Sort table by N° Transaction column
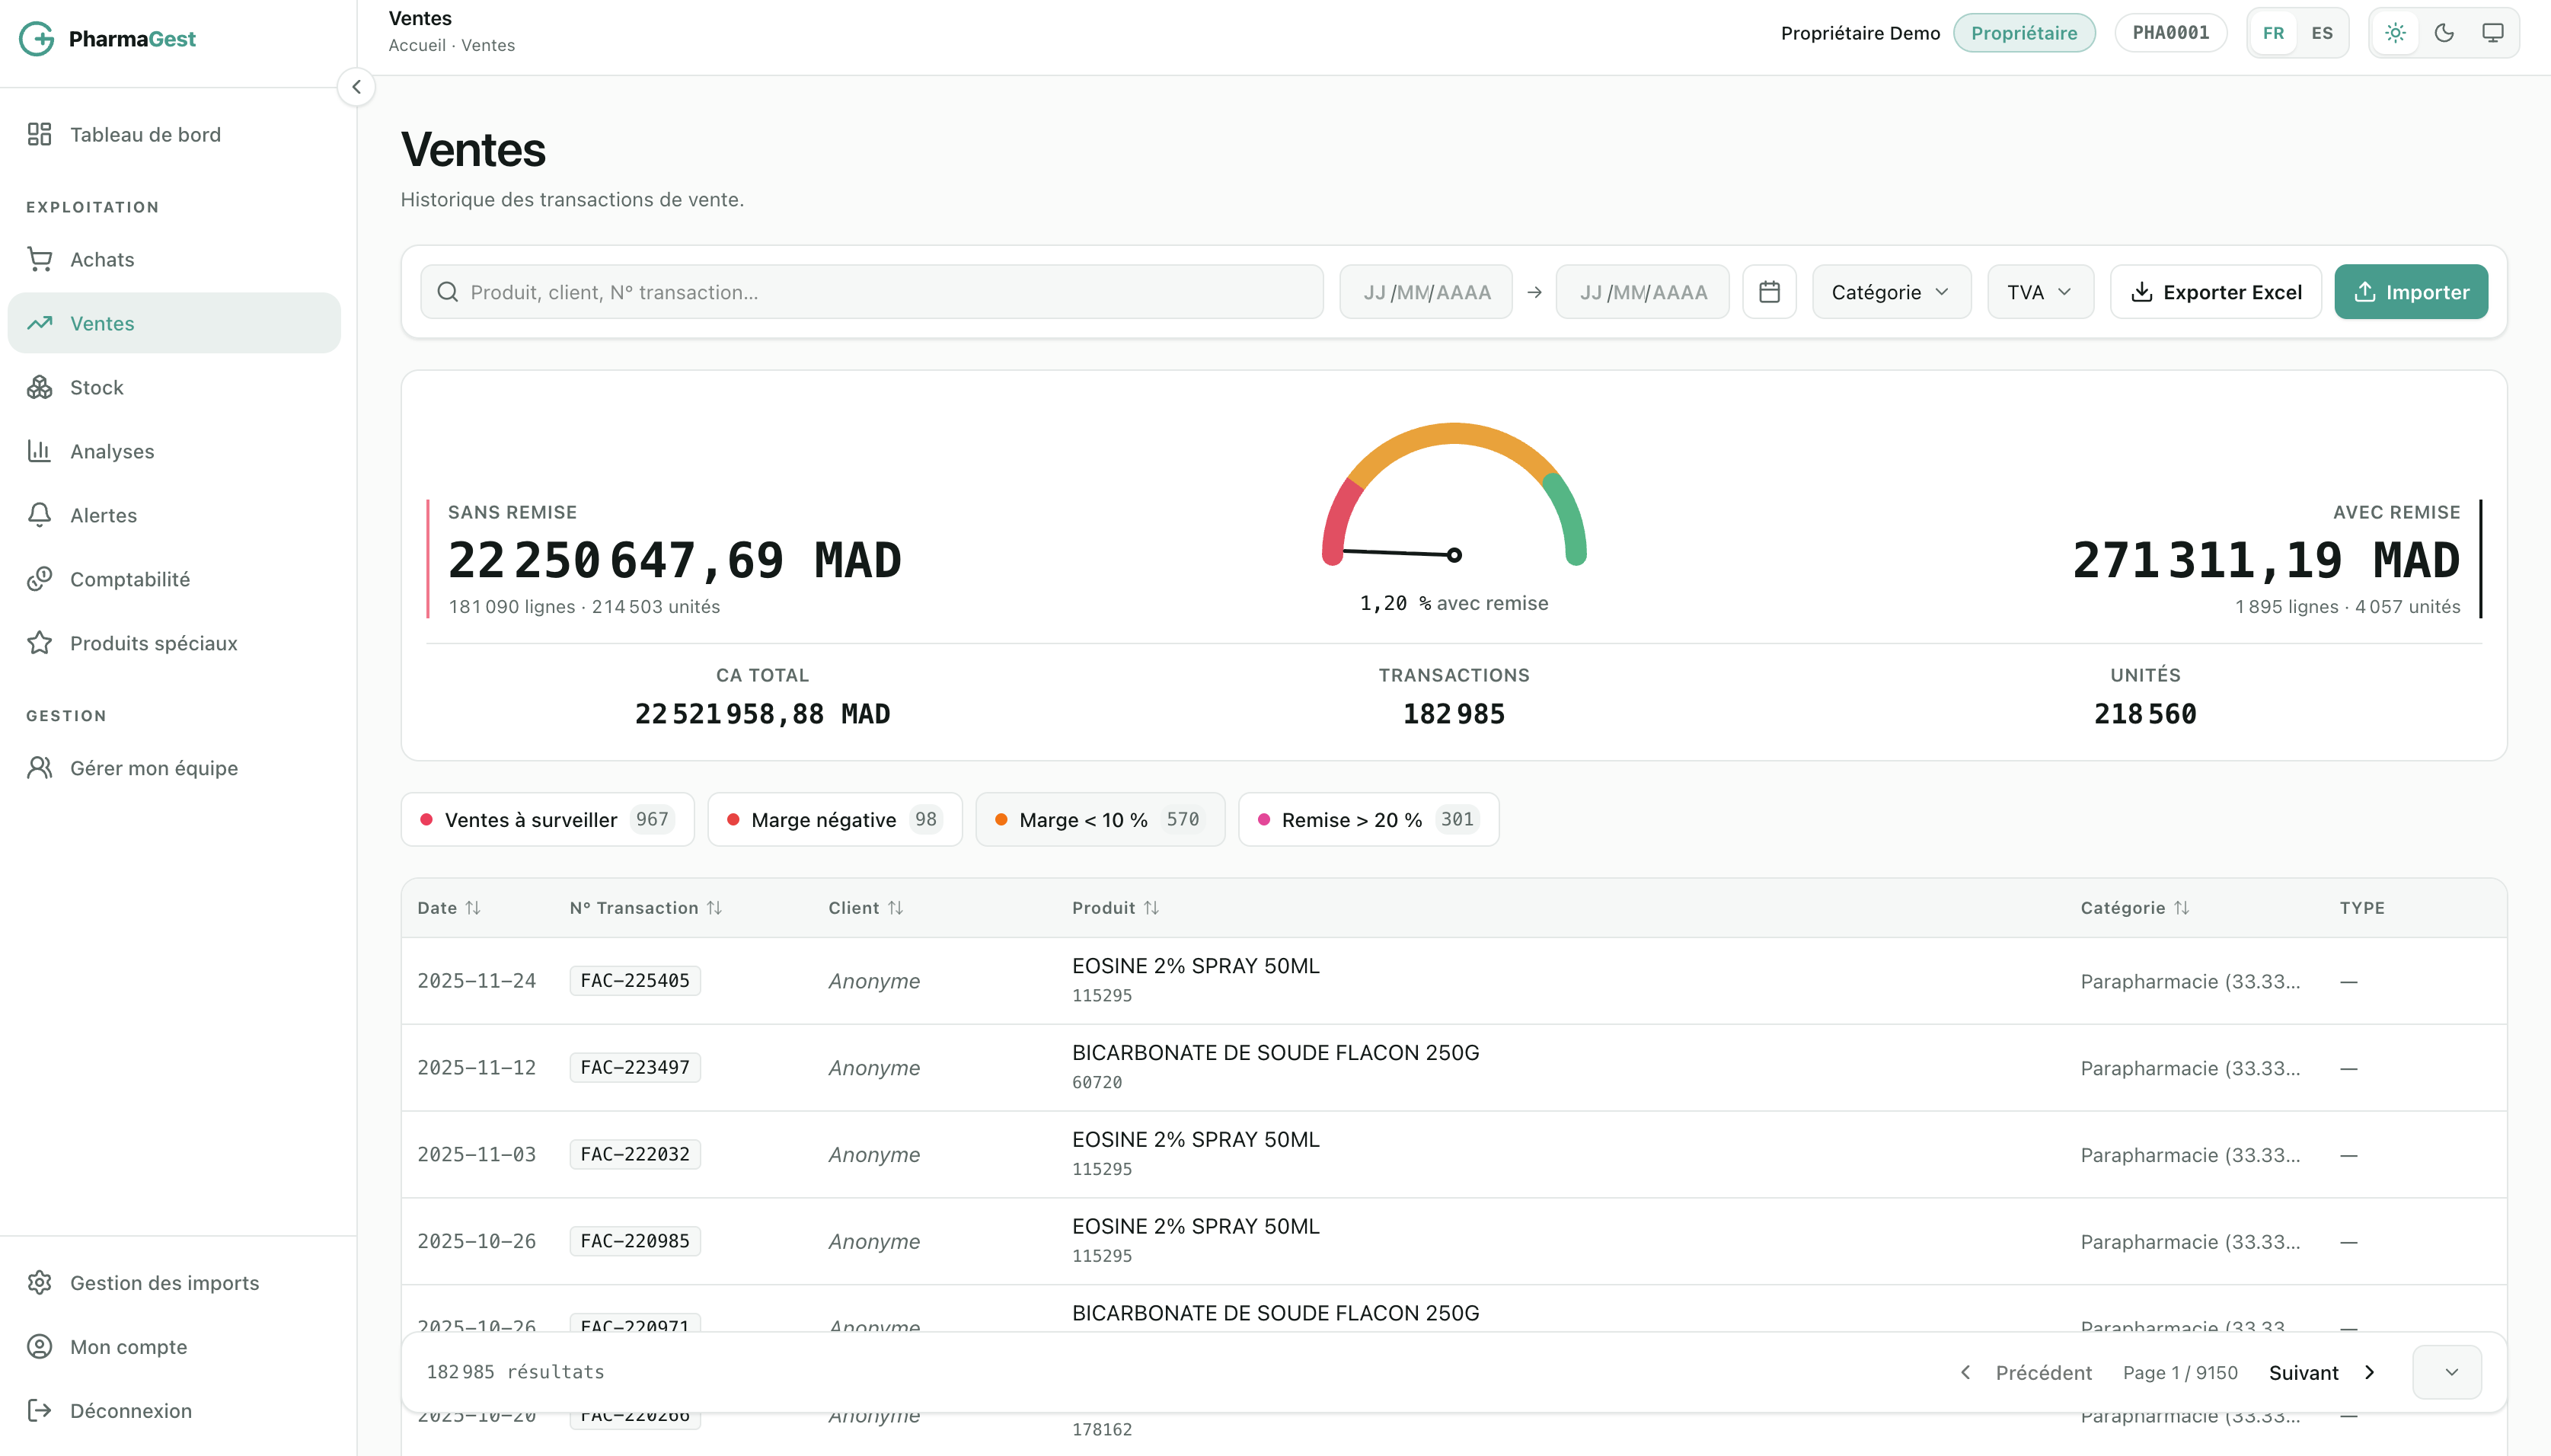Image resolution: width=2551 pixels, height=1456 pixels. [645, 908]
